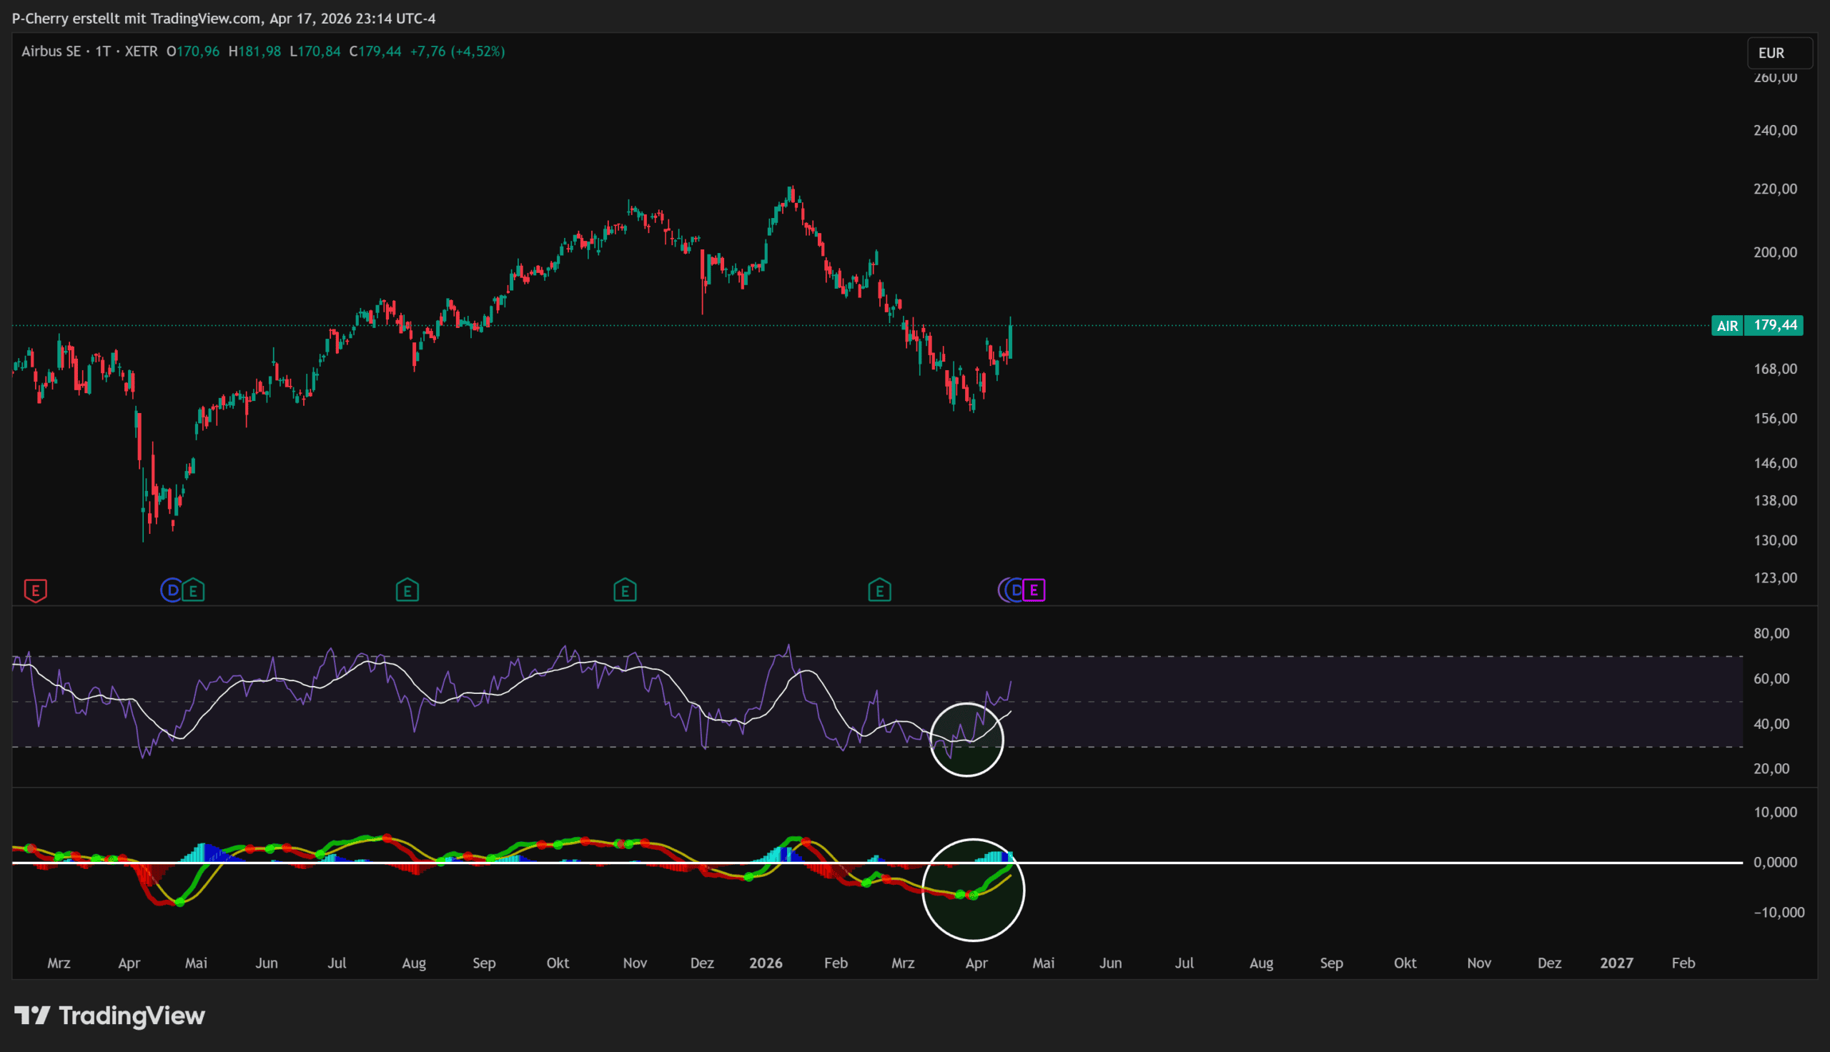Click the 200,00 level on the price scale

click(x=1775, y=252)
